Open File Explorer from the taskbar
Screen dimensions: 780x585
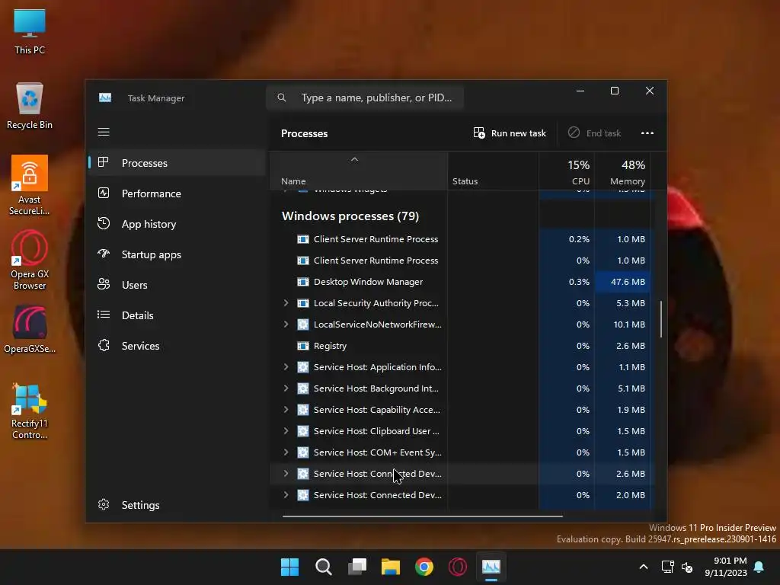391,567
